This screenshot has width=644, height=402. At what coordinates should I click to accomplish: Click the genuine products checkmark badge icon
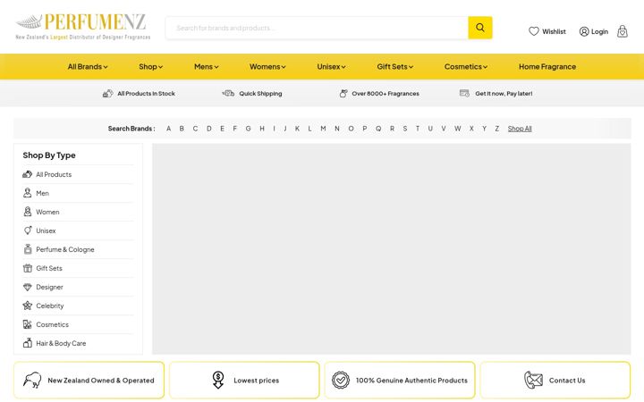(341, 381)
